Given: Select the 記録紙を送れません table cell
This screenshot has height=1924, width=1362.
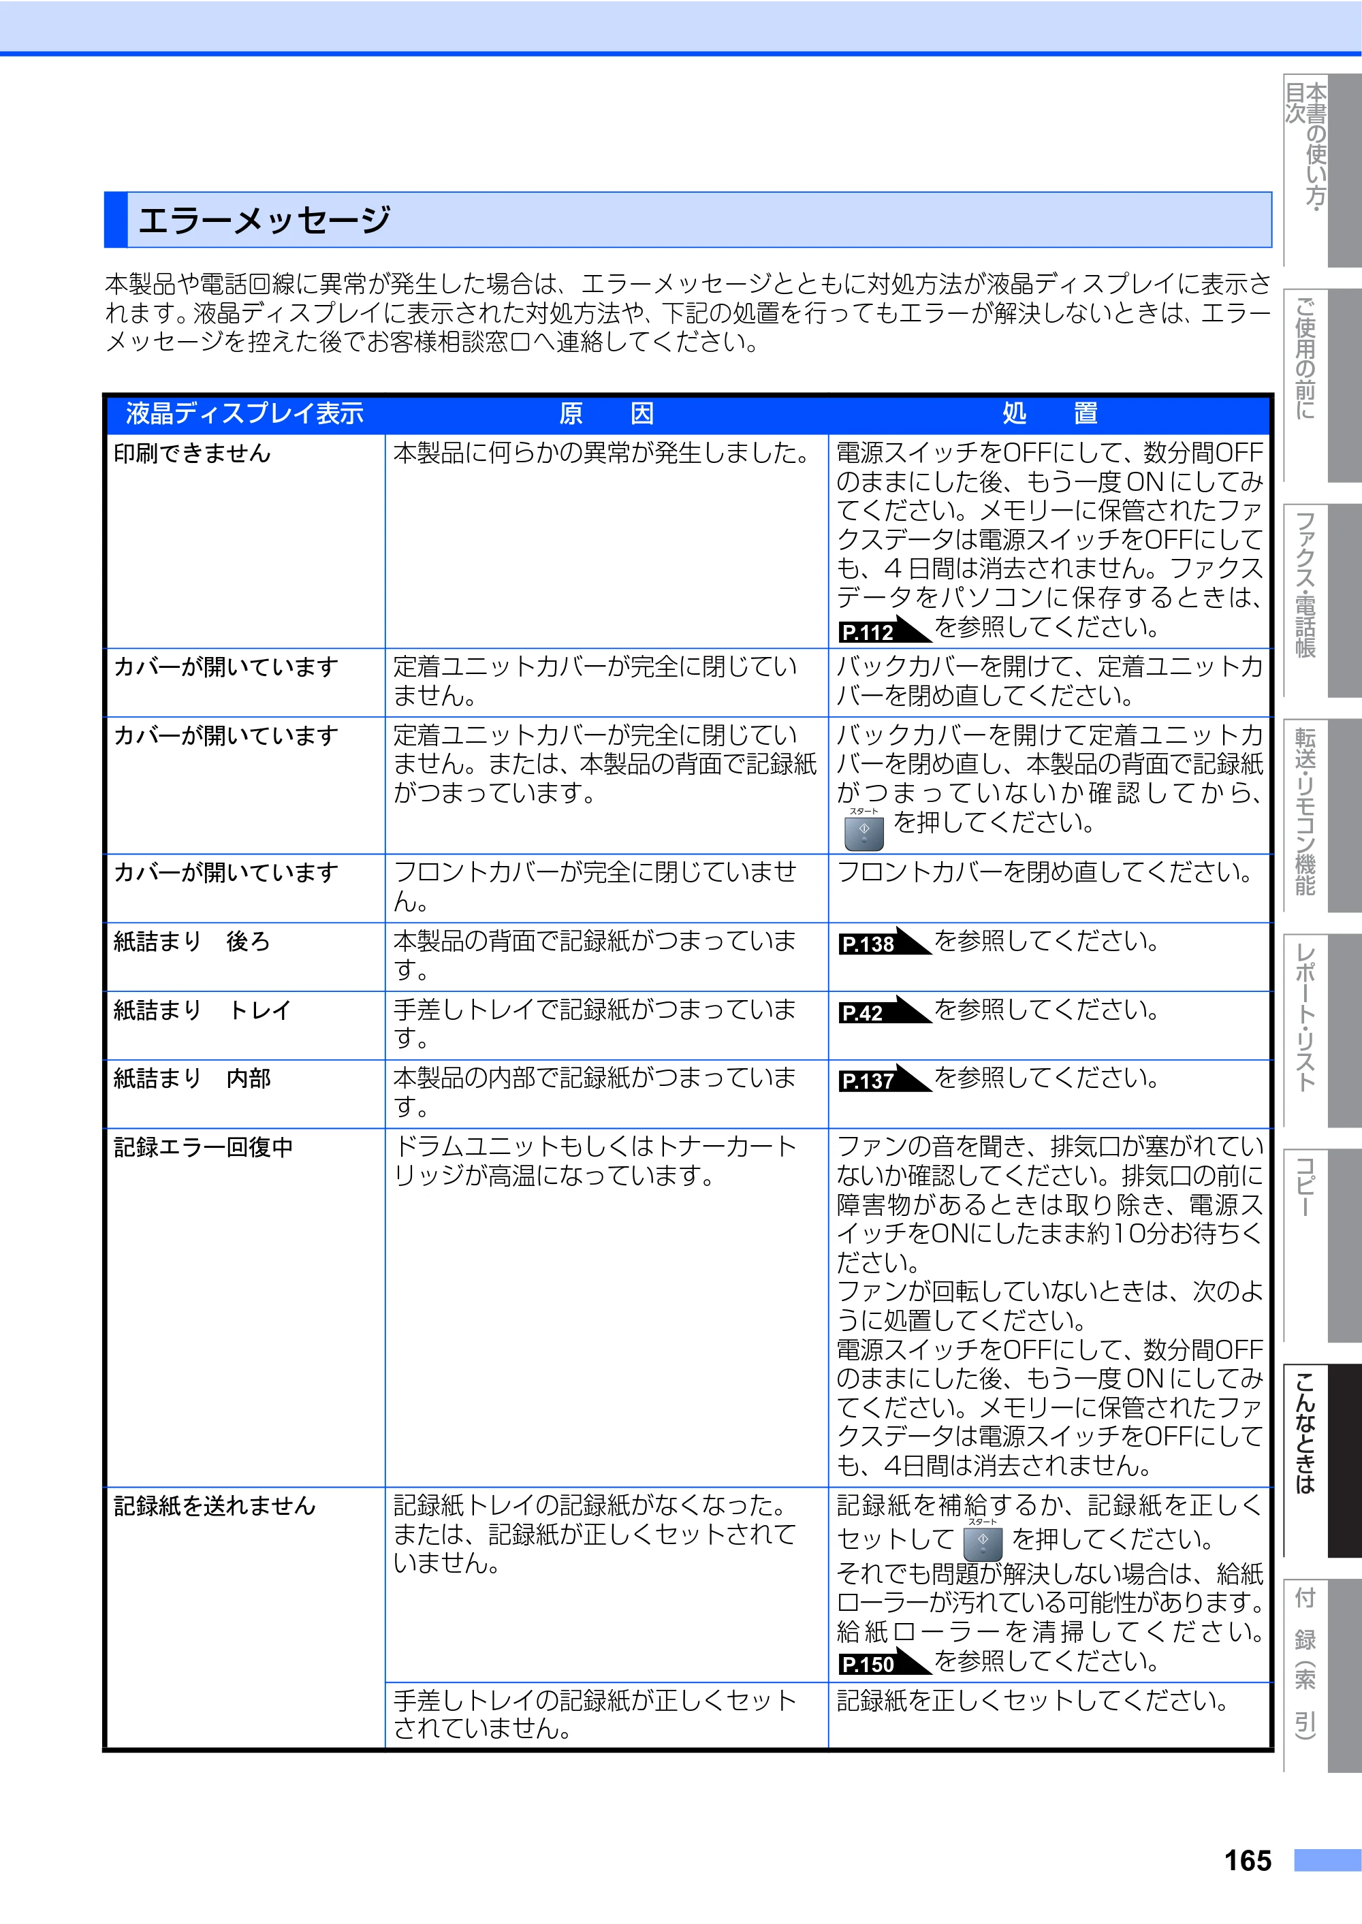Looking at the screenshot, I should coord(246,1618).
